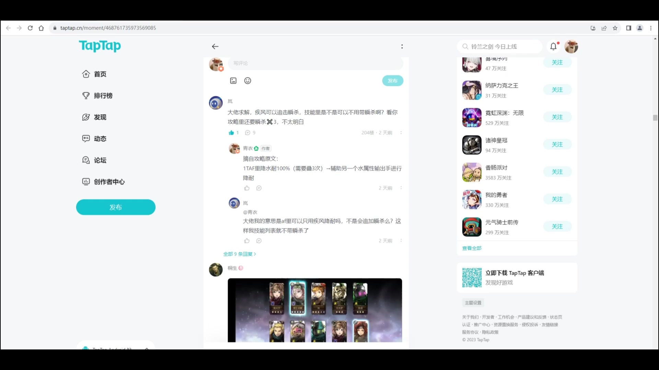Follow 纳萨力克之王 with 关注 button
659x370 pixels.
(x=557, y=90)
